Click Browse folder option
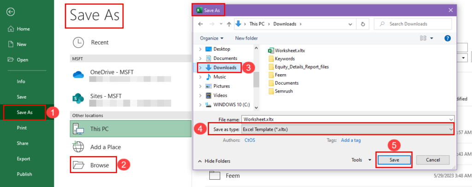 (93, 165)
